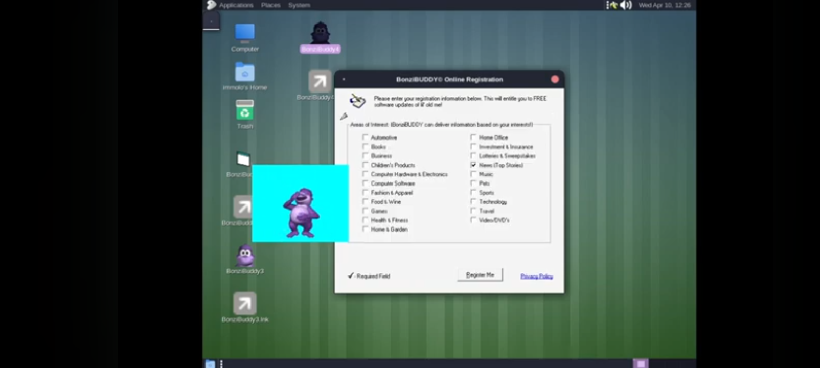Check the Sports checkbox
Viewport: 820px width, 368px height.
(x=473, y=192)
